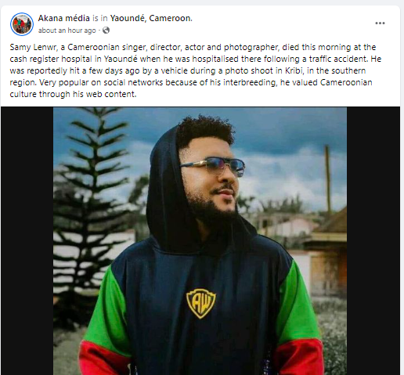Click the 'about an hour ago' timestamp

(67, 31)
